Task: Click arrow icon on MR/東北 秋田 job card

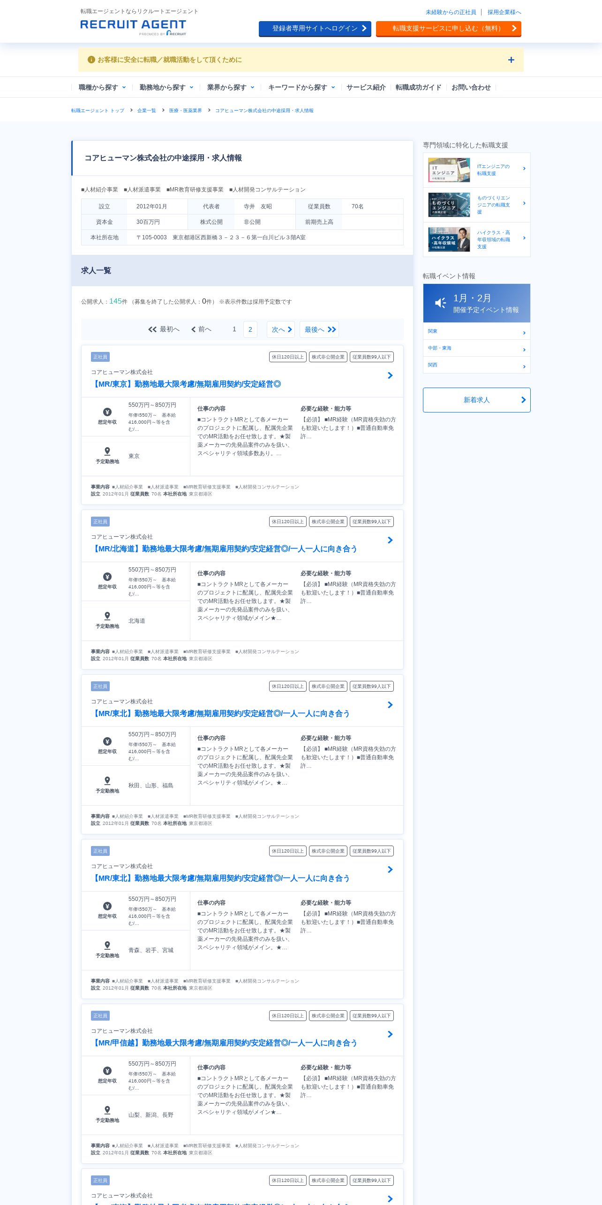Action: tap(390, 705)
